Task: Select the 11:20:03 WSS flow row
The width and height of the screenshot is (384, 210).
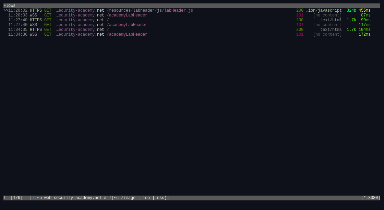Action: point(103,15)
